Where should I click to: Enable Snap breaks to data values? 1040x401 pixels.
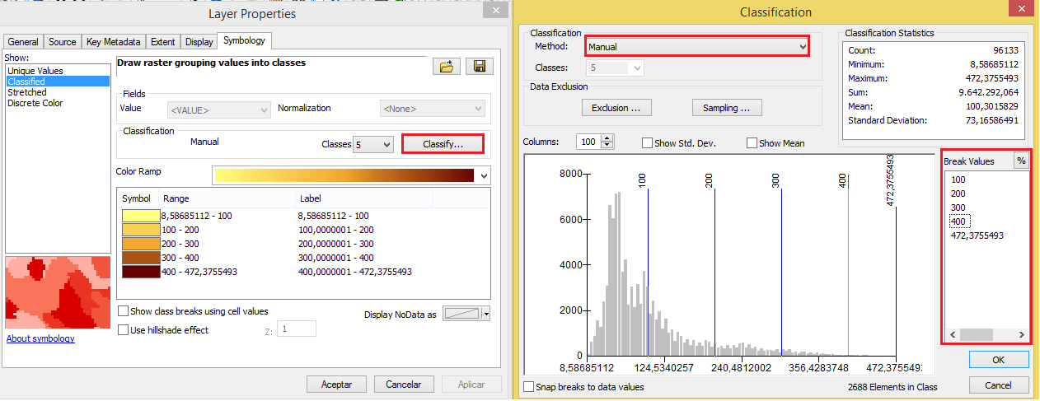[x=529, y=387]
